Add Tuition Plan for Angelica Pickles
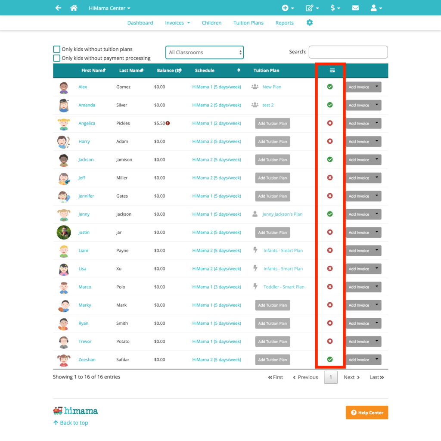Screen dimensions: 441x441 pos(273,123)
